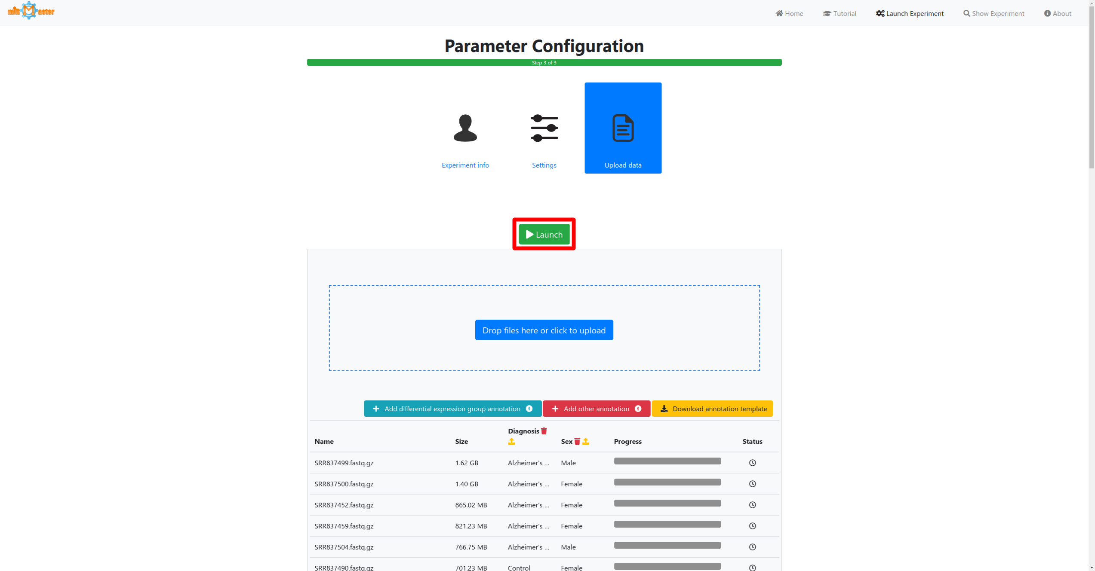Click Drop files here or click to upload
Image resolution: width=1095 pixels, height=571 pixels.
coord(544,330)
